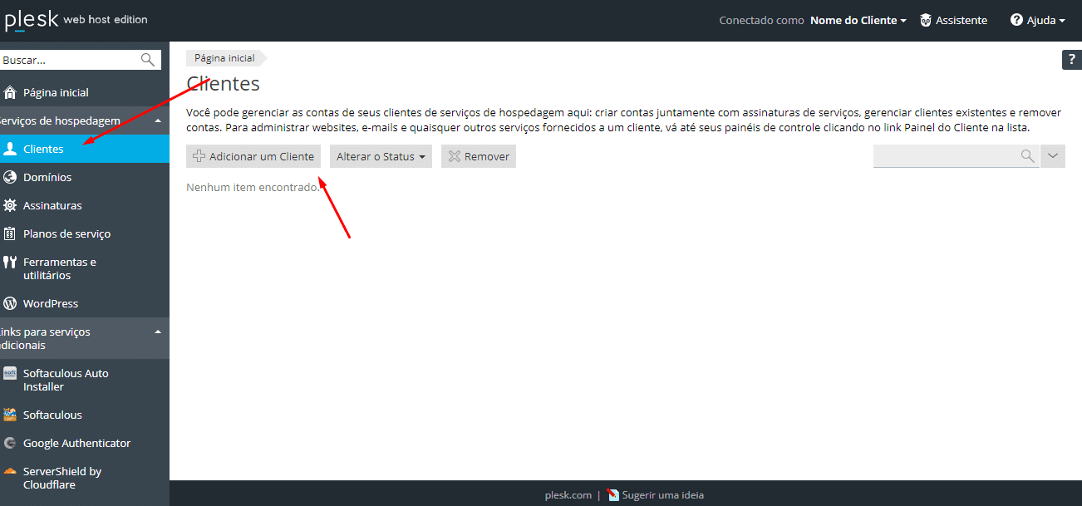Select Clientes in the sidebar
Viewport: 1082px width, 506px height.
coord(85,149)
